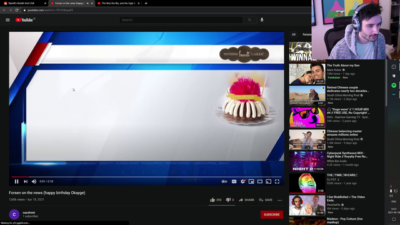
Task: Pause the video with the player button
Action: pyautogui.click(x=17, y=181)
